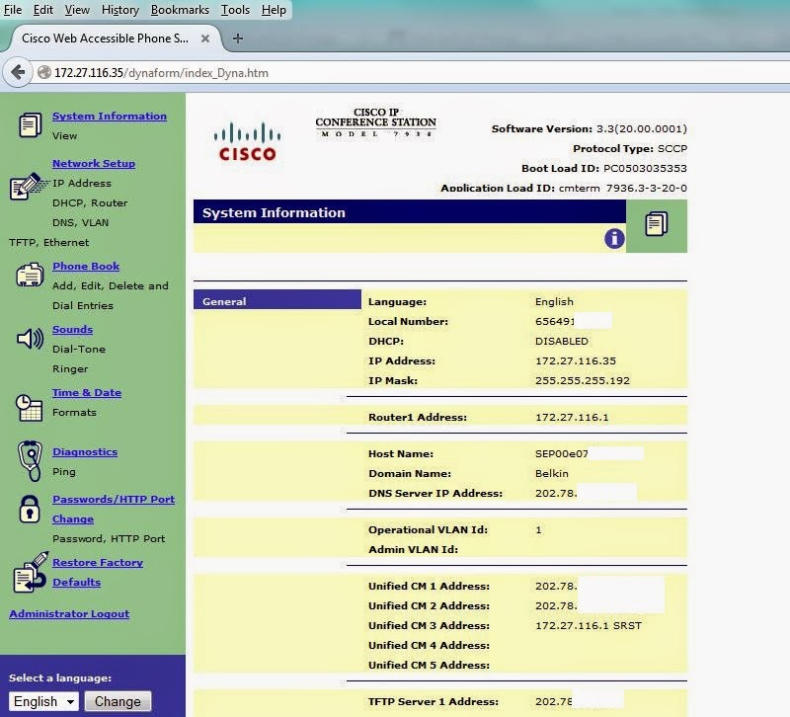The image size is (790, 717).
Task: Open the System Information link
Action: [x=110, y=116]
